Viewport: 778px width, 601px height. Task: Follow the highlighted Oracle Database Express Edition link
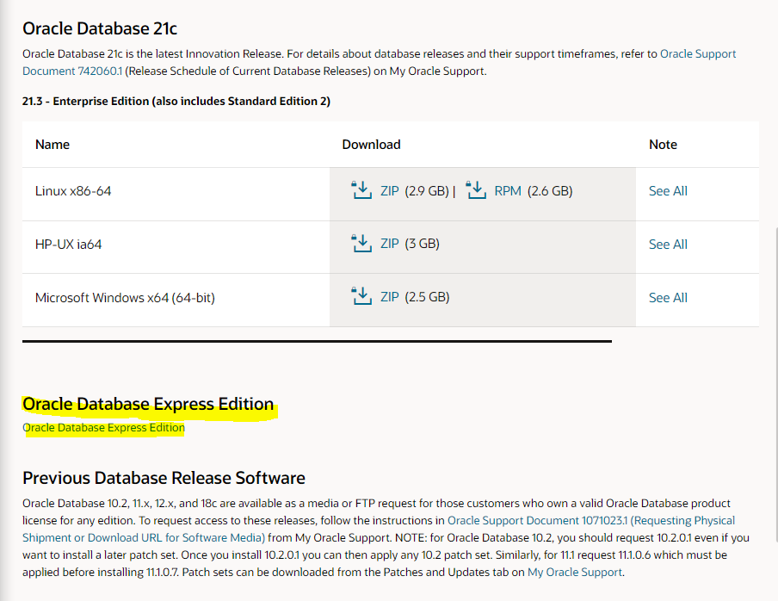(103, 428)
